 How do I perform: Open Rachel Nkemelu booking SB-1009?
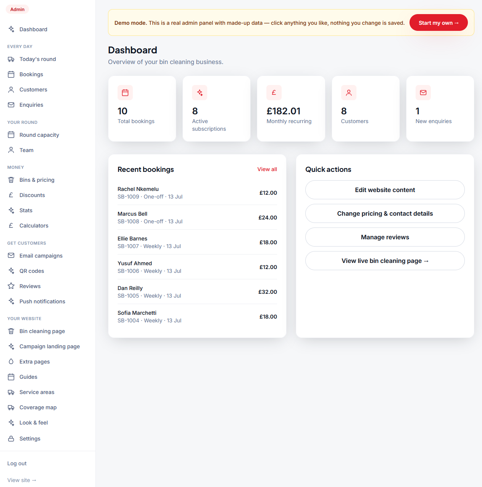tap(197, 193)
